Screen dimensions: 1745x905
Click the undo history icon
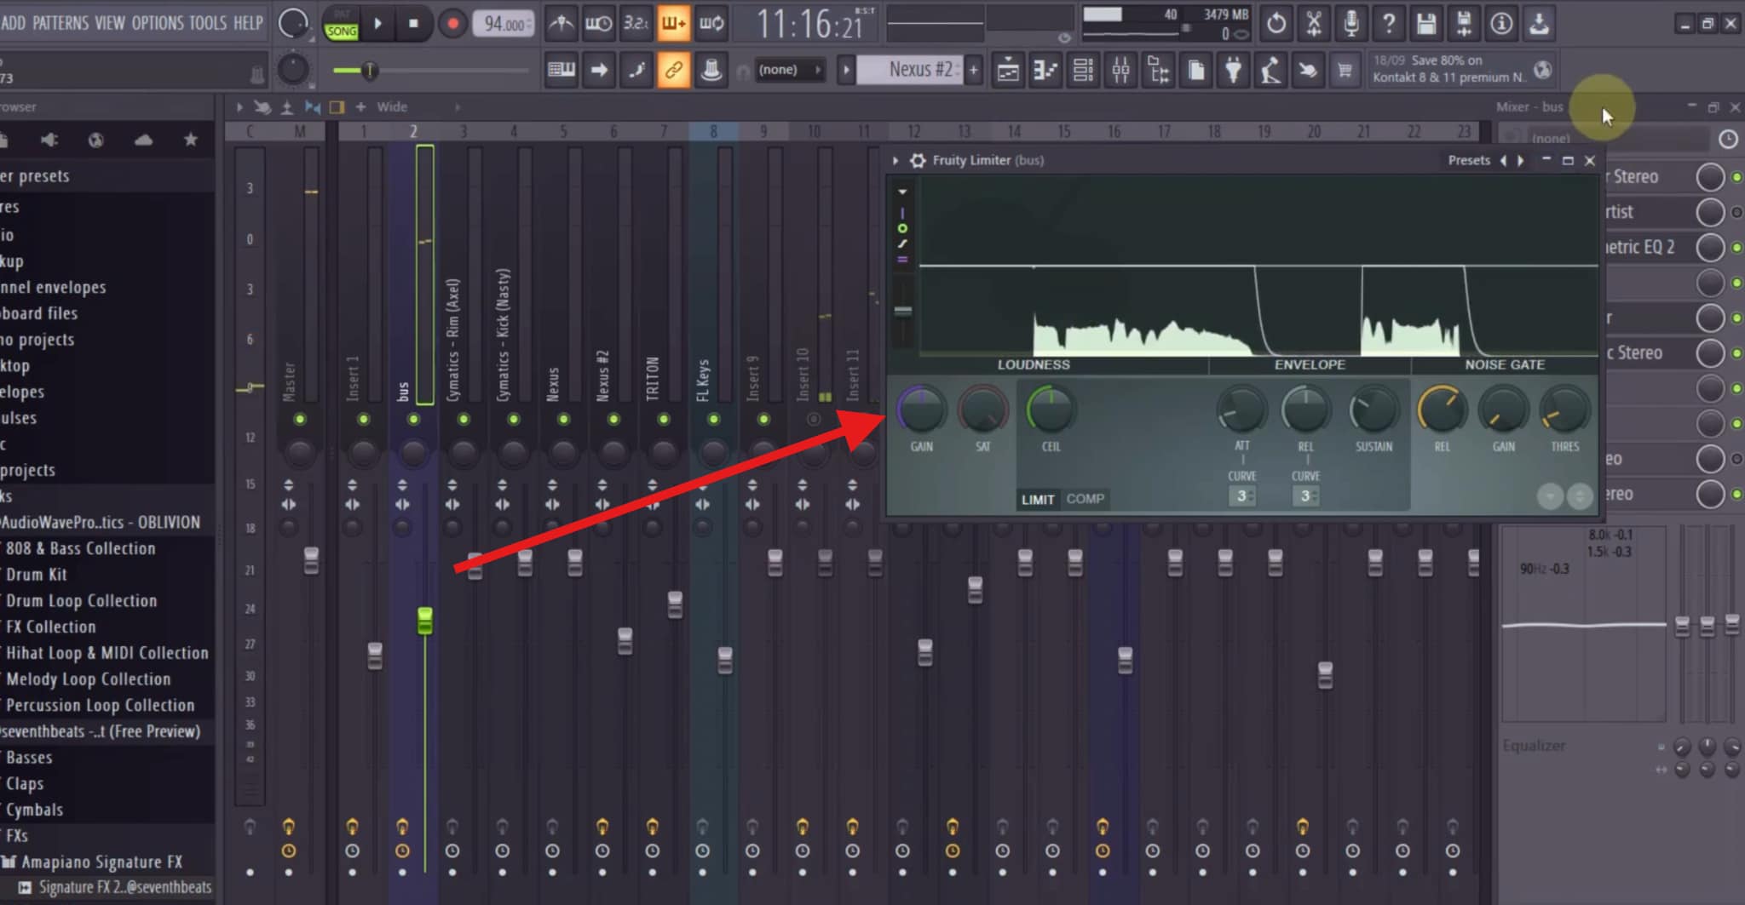point(1276,23)
